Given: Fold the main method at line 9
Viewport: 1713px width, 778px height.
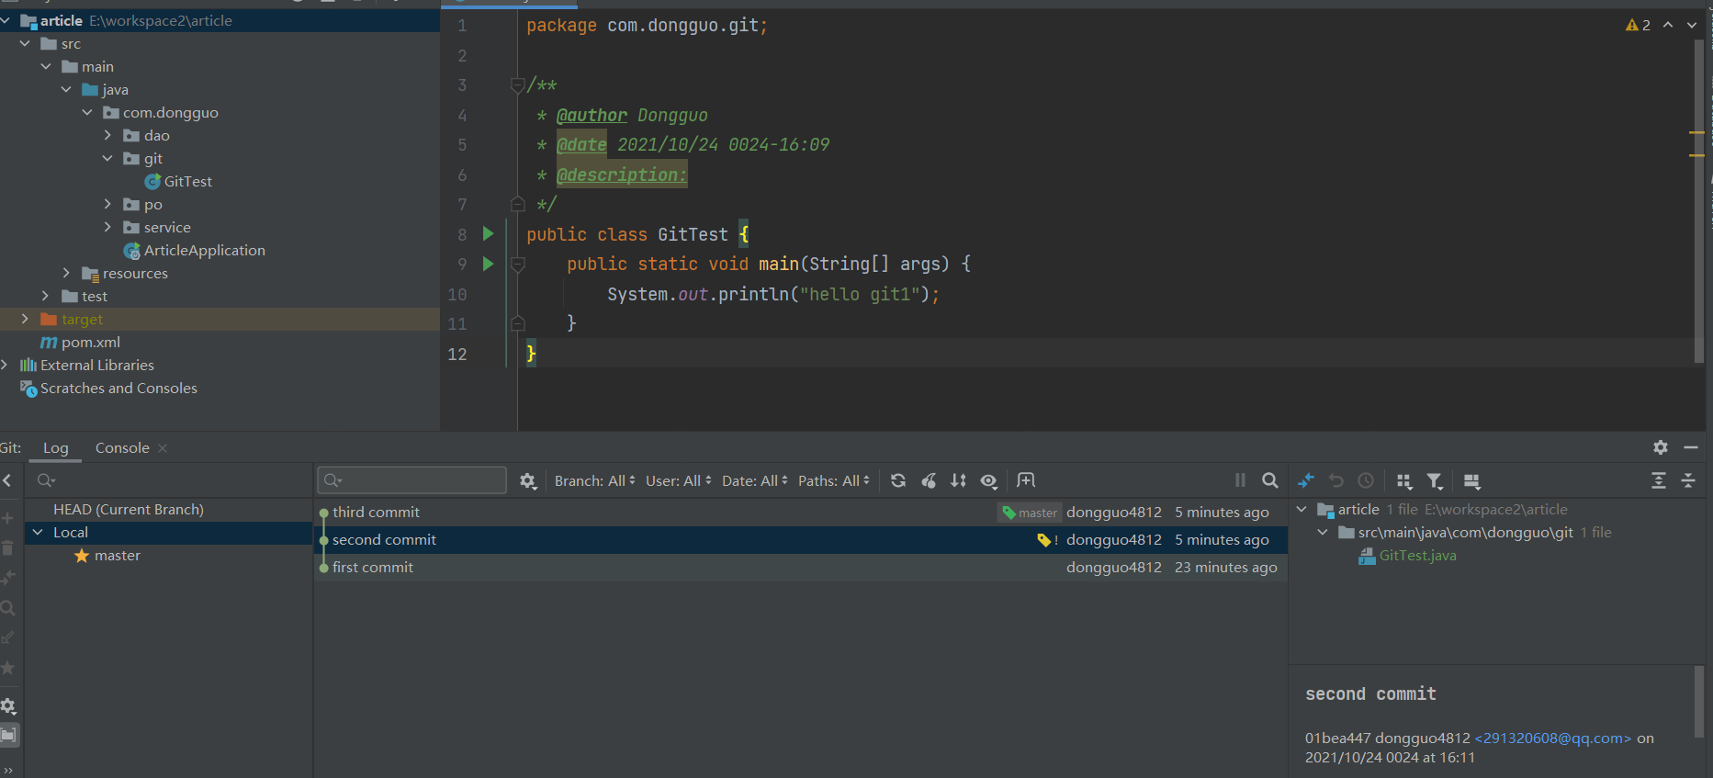Looking at the screenshot, I should pyautogui.click(x=517, y=265).
